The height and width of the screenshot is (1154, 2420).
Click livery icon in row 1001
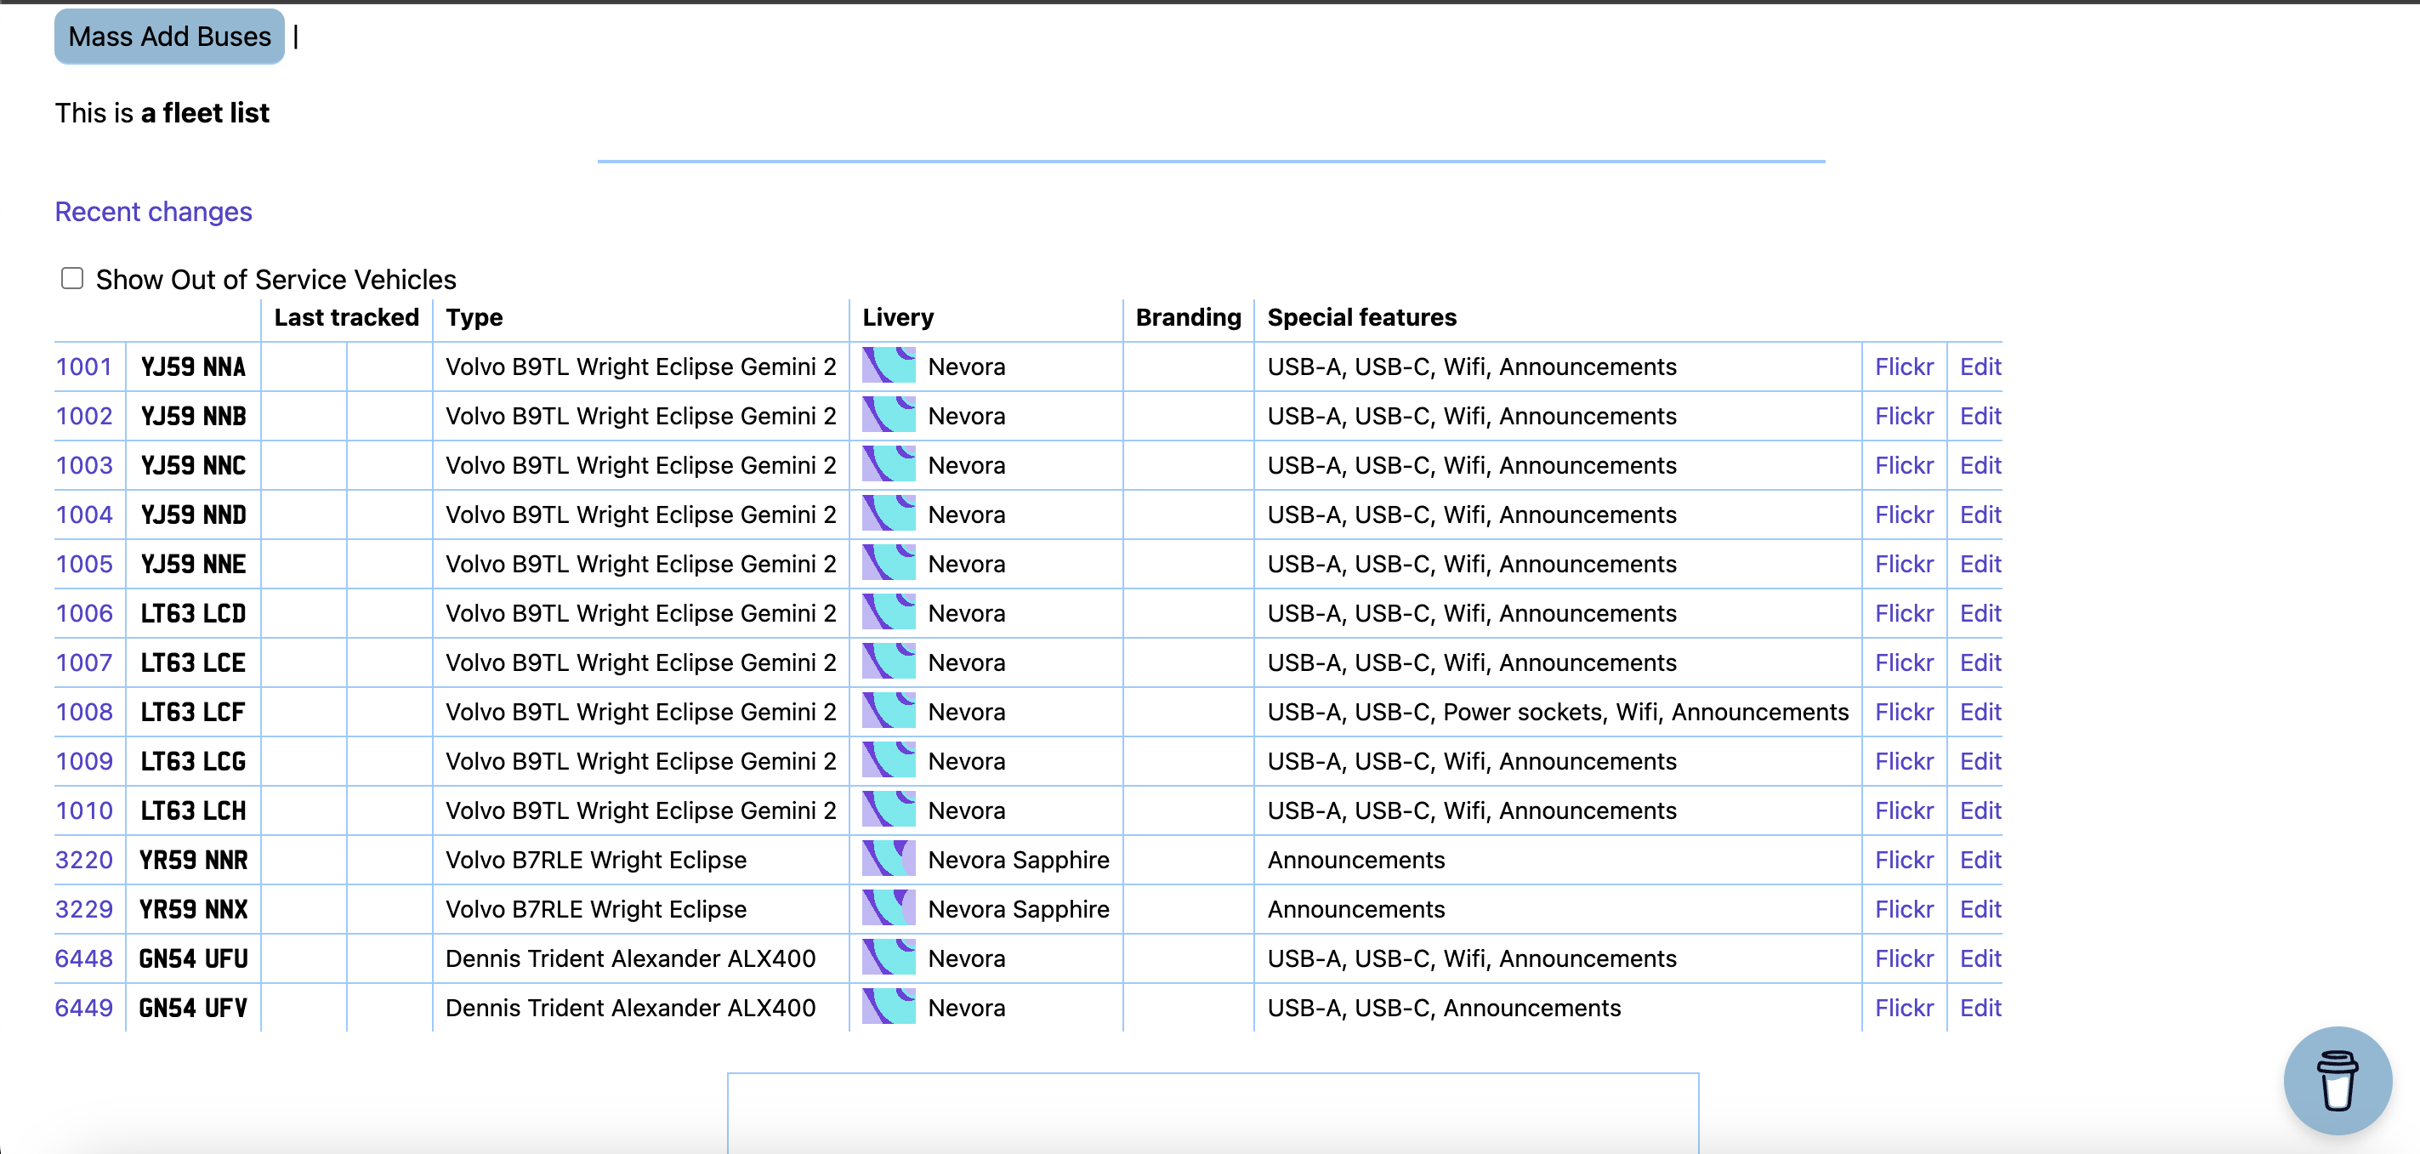889,366
